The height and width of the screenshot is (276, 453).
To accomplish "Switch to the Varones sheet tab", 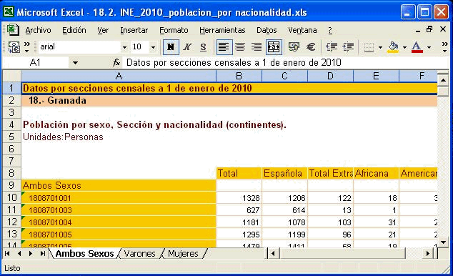I will (139, 253).
